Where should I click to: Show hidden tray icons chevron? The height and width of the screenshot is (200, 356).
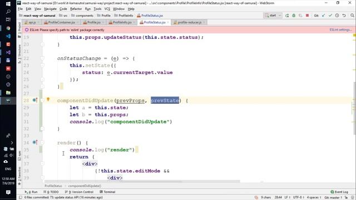pos(12,143)
